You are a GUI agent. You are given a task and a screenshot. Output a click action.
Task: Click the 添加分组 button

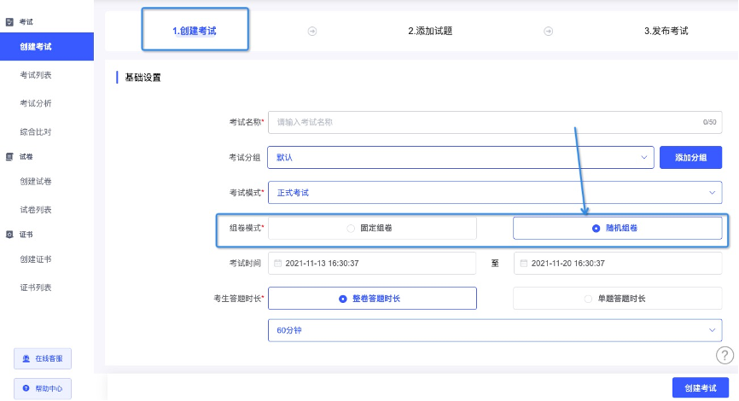click(690, 157)
